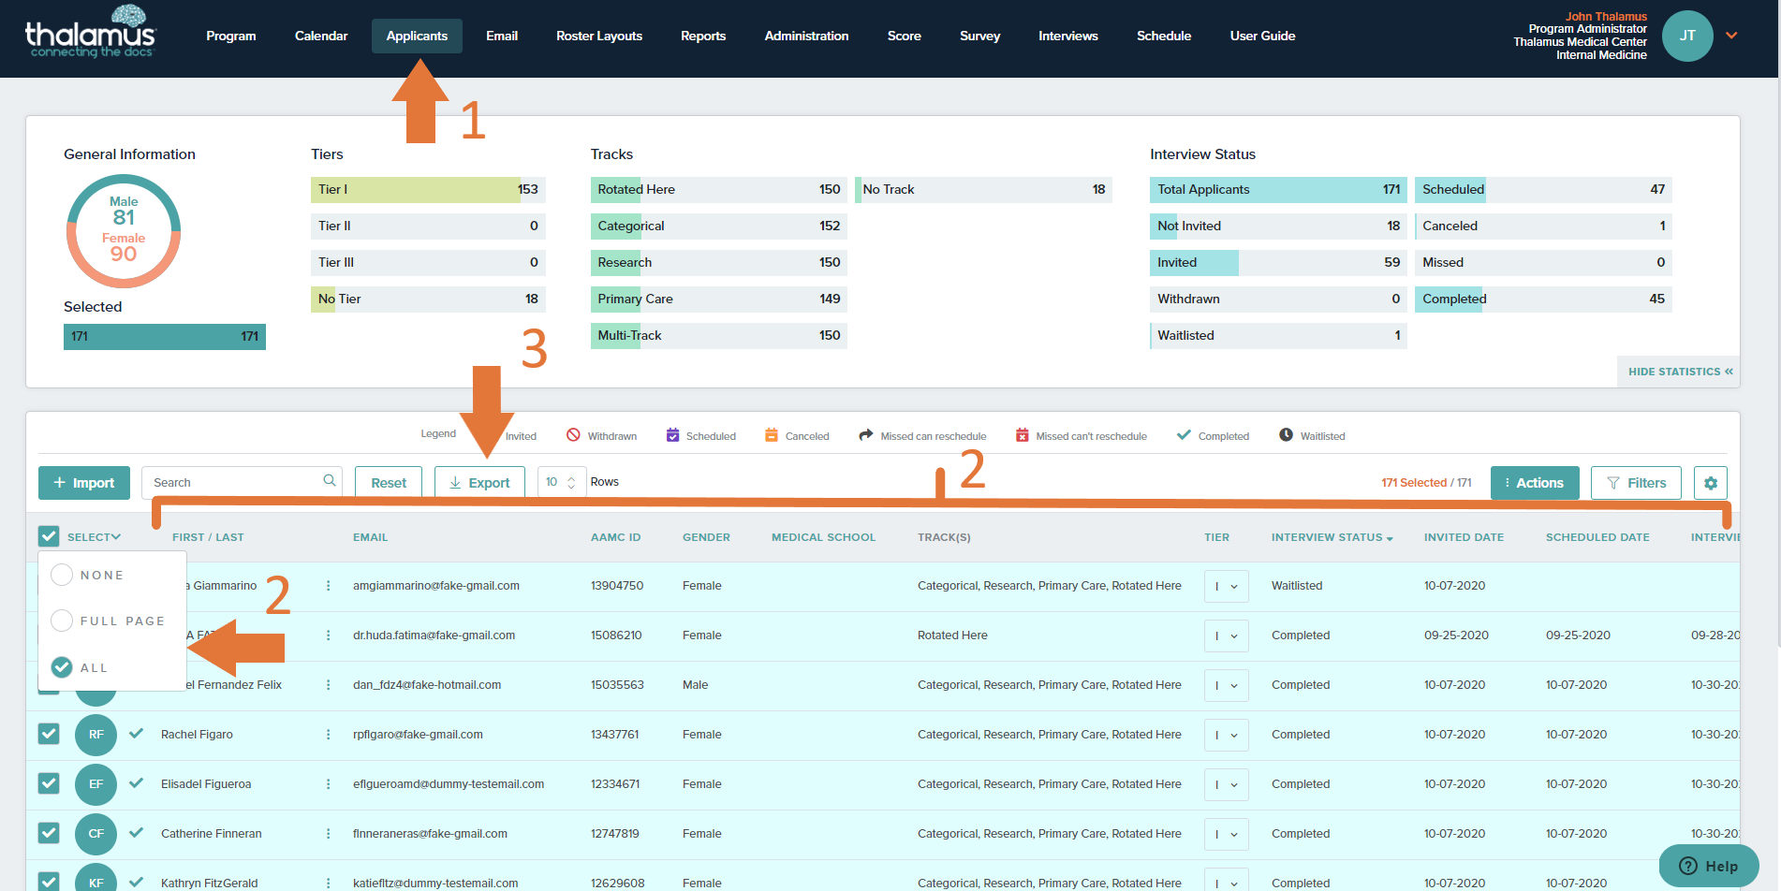The height and width of the screenshot is (891, 1781).
Task: Click the Canceled legend calendar icon
Action: pos(772,435)
